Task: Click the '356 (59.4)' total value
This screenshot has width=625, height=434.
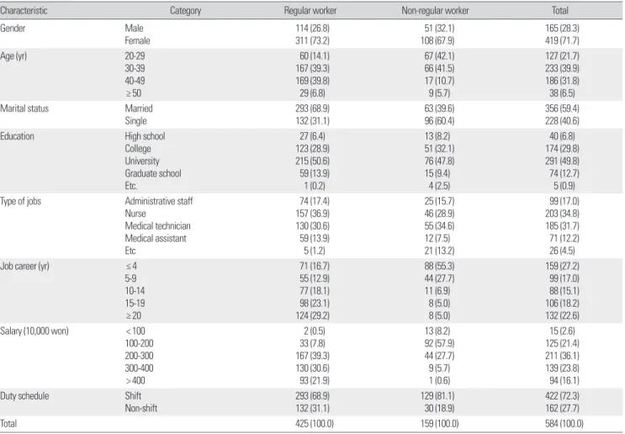Action: [x=563, y=108]
